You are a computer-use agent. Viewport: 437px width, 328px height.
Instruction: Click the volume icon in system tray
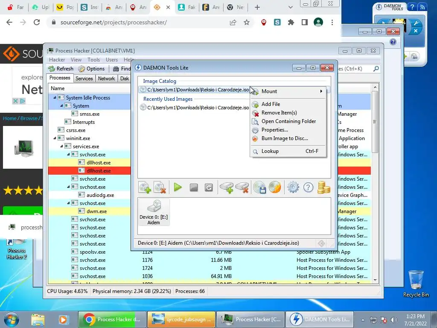pyautogui.click(x=393, y=320)
